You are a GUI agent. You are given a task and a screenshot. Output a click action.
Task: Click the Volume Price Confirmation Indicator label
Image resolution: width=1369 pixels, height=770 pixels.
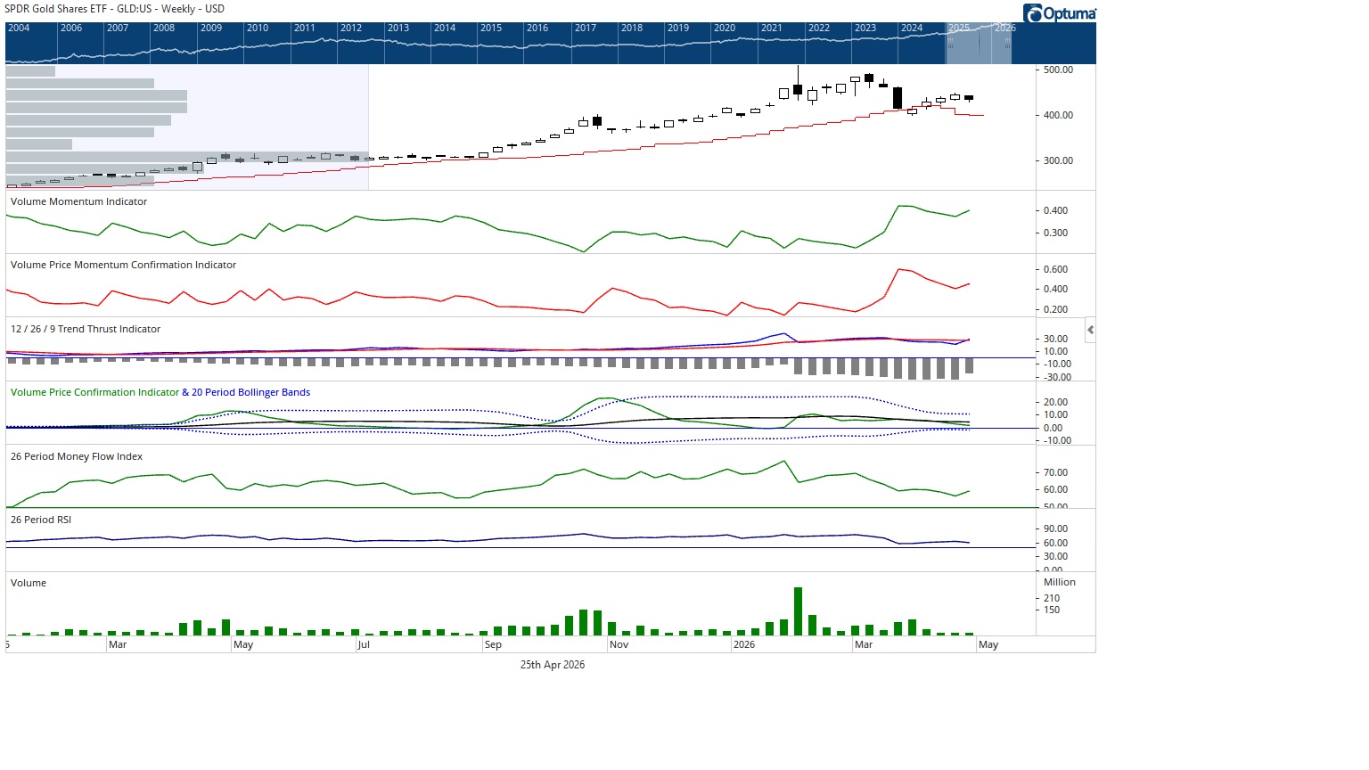[x=94, y=392]
